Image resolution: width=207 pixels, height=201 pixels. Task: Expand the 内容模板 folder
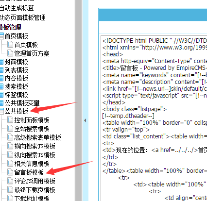tap(1, 78)
